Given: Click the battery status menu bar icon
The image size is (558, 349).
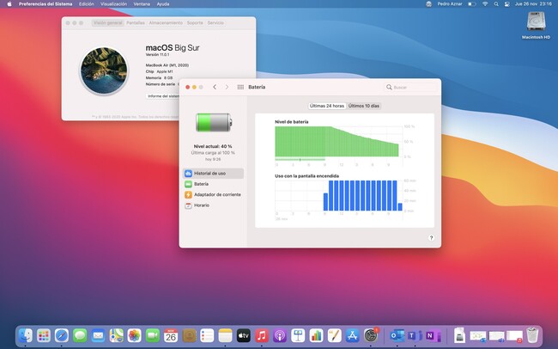Looking at the screenshot, I should (472, 4).
